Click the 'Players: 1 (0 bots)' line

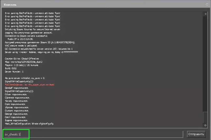22,65
